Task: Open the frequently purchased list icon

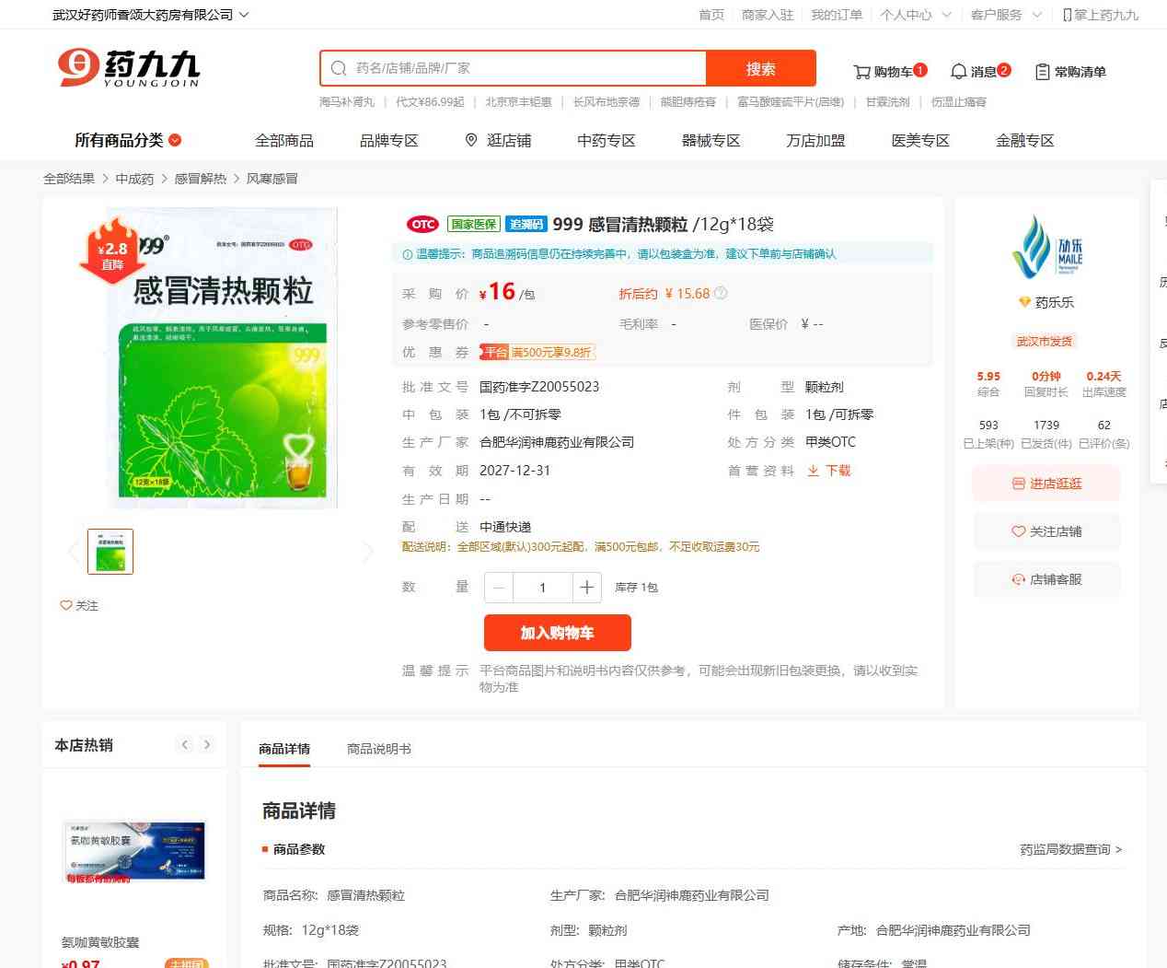Action: coord(1042,72)
